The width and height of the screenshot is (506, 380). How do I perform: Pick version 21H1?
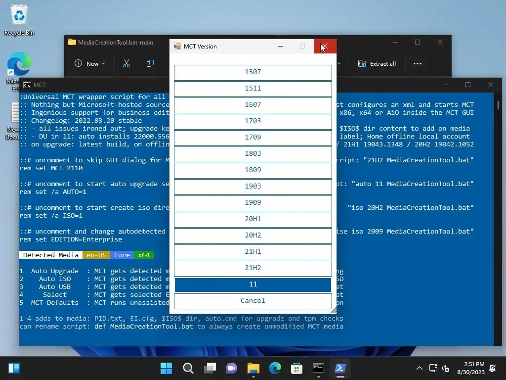253,252
